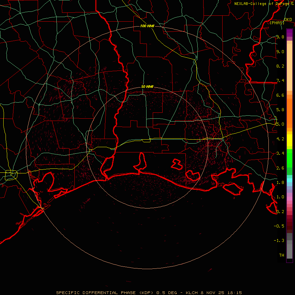Click the 9.8 value on the color scale
295x295 pixels.
280,37
